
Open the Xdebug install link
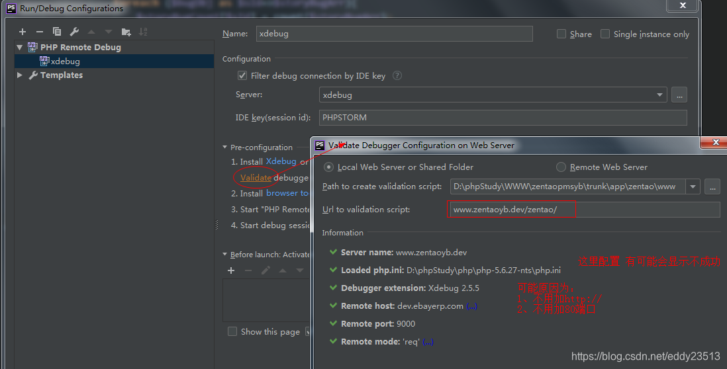tap(281, 161)
